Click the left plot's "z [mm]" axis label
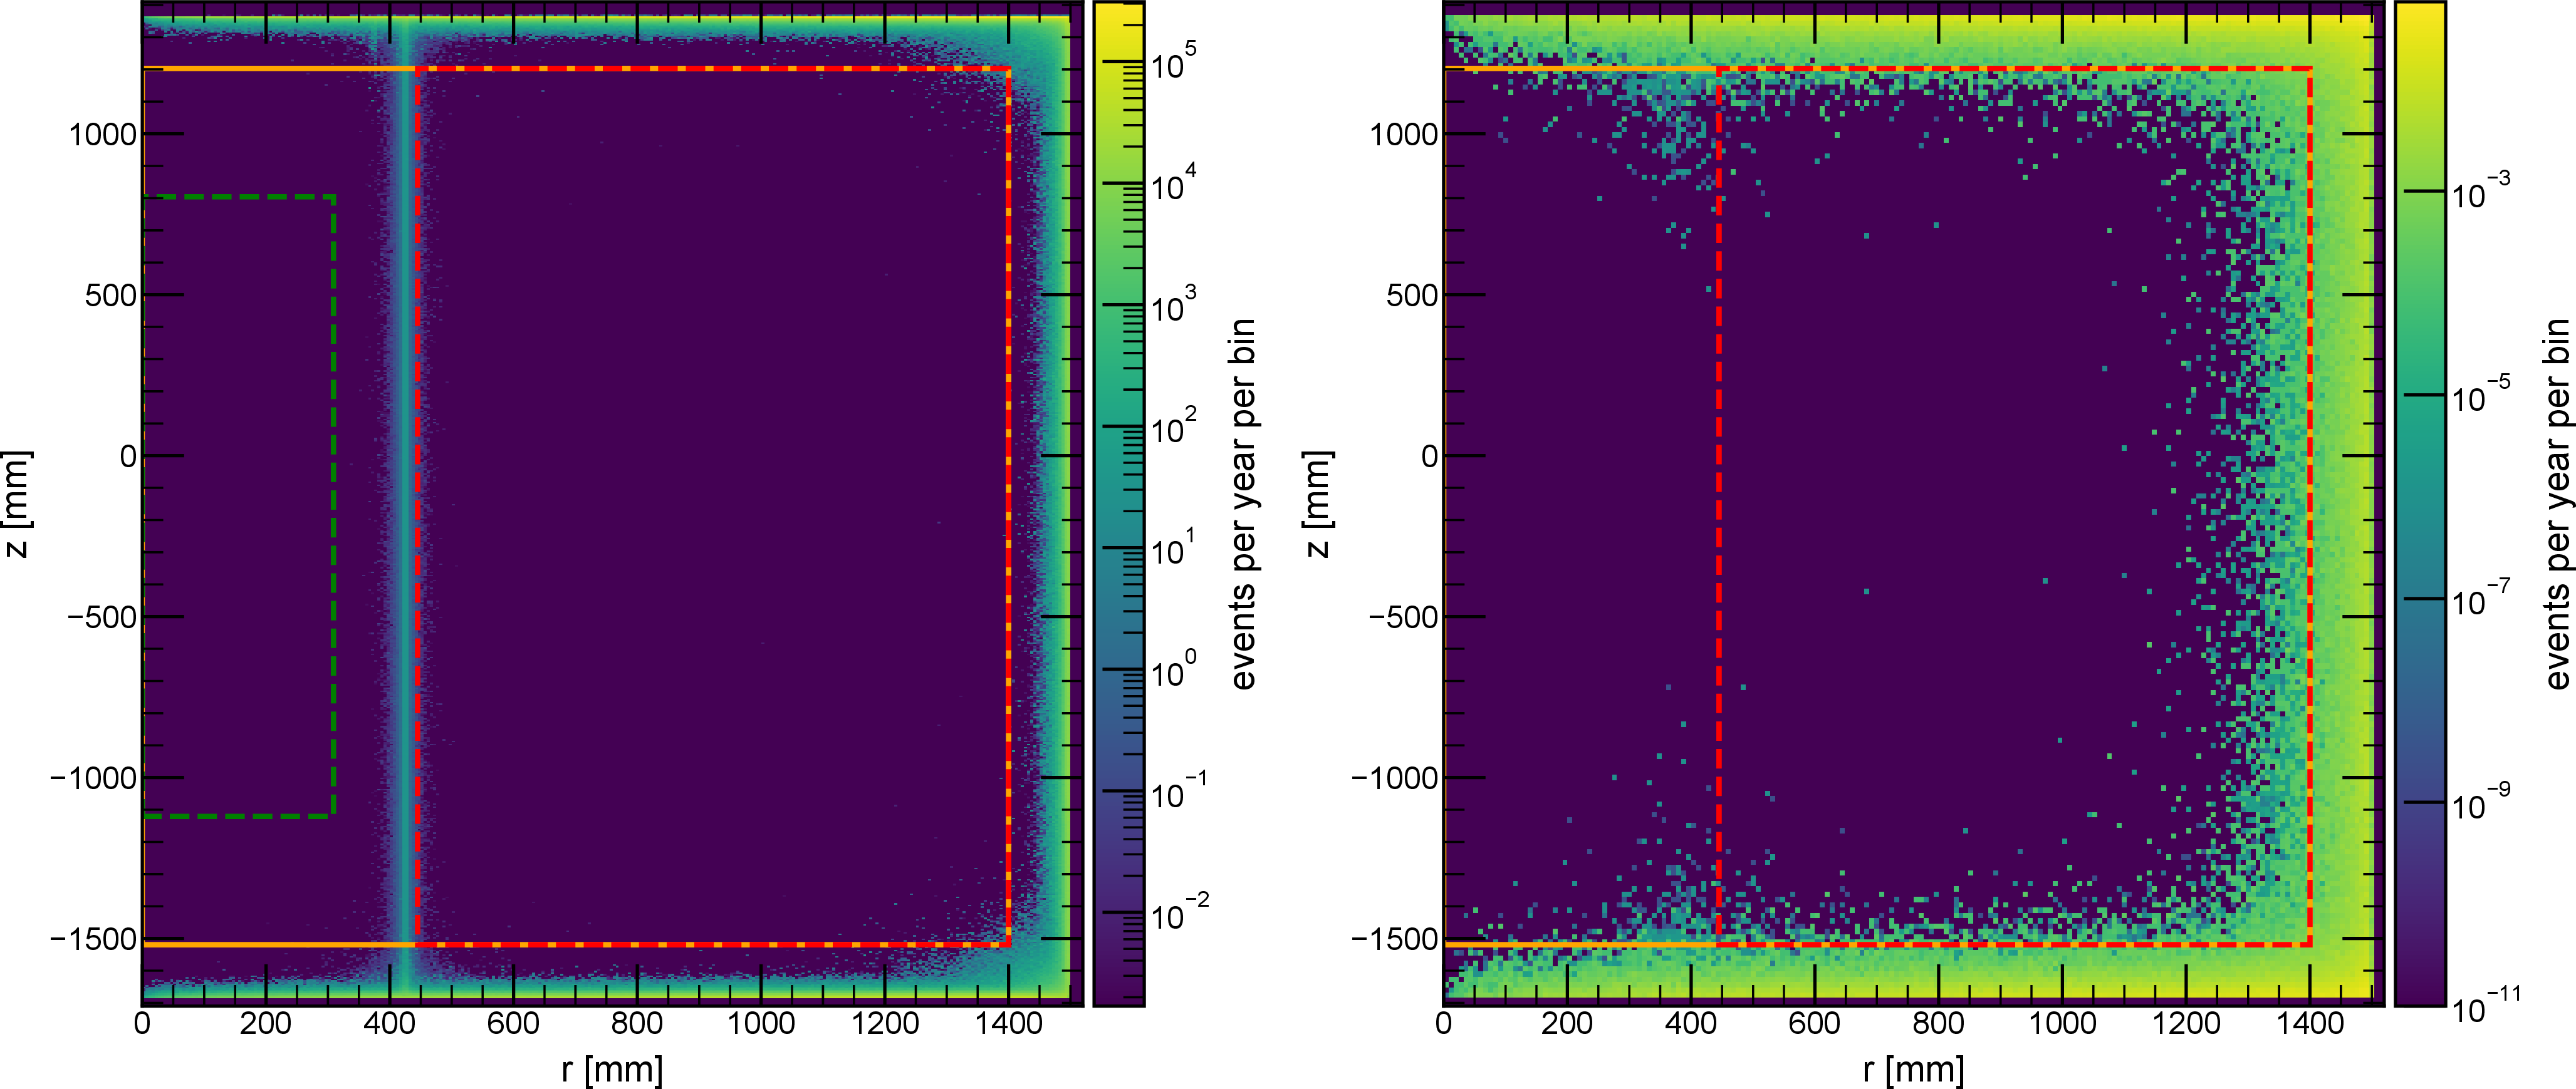 (17, 503)
